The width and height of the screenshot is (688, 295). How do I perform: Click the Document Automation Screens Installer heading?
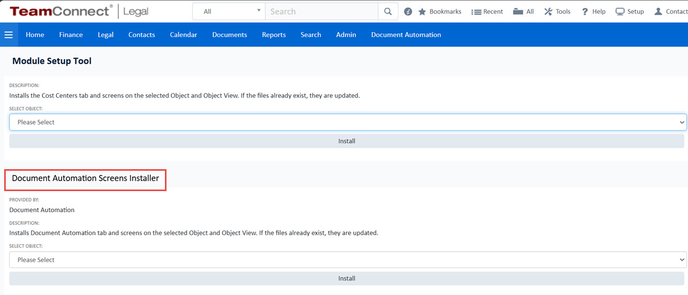(x=86, y=178)
